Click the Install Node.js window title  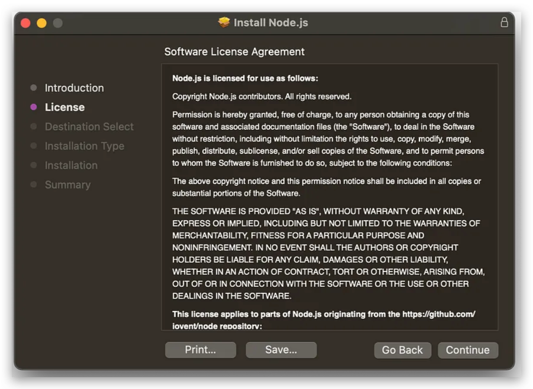[x=271, y=22]
